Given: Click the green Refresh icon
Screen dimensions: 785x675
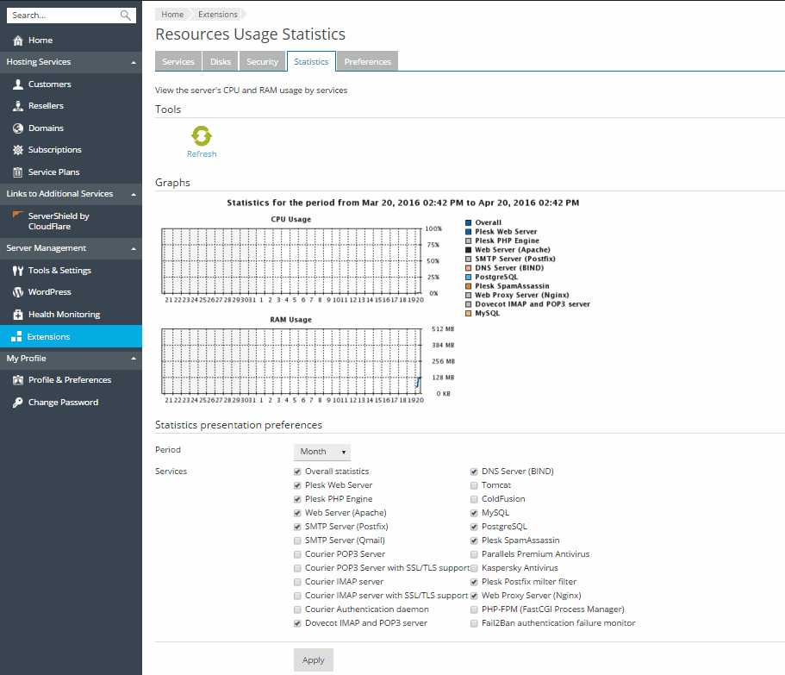Looking at the screenshot, I should [202, 136].
